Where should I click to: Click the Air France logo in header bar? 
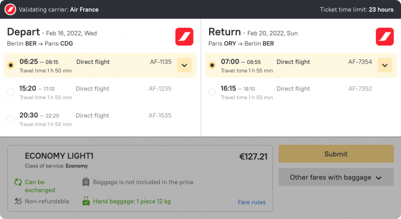point(10,9)
